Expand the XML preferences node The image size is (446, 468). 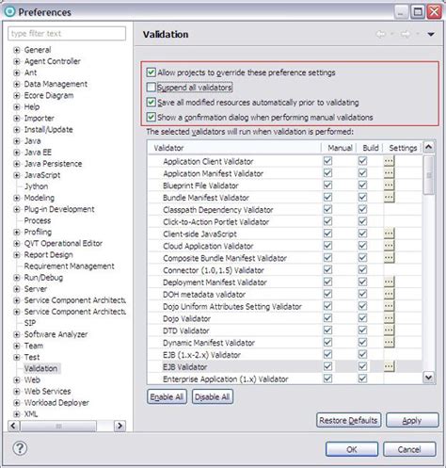17,414
